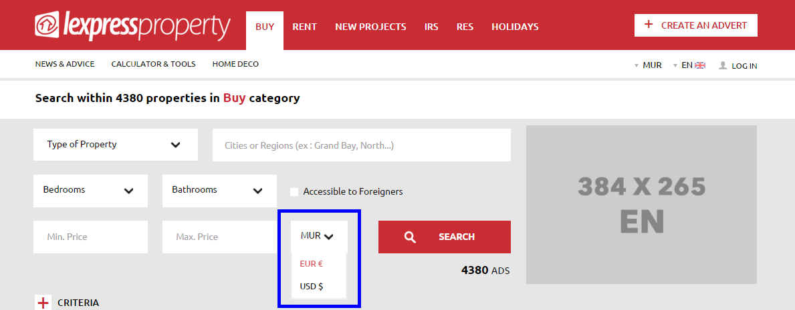Click the user icon beside Log In
This screenshot has height=310, width=795.
pyautogui.click(x=723, y=65)
